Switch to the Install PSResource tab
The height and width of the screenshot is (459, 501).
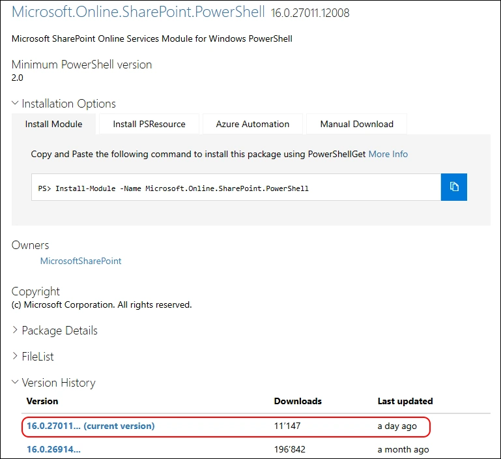coord(149,124)
